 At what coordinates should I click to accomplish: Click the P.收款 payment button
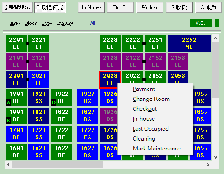[179, 7]
